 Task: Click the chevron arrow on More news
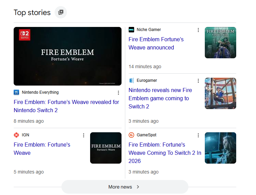click(x=138, y=187)
